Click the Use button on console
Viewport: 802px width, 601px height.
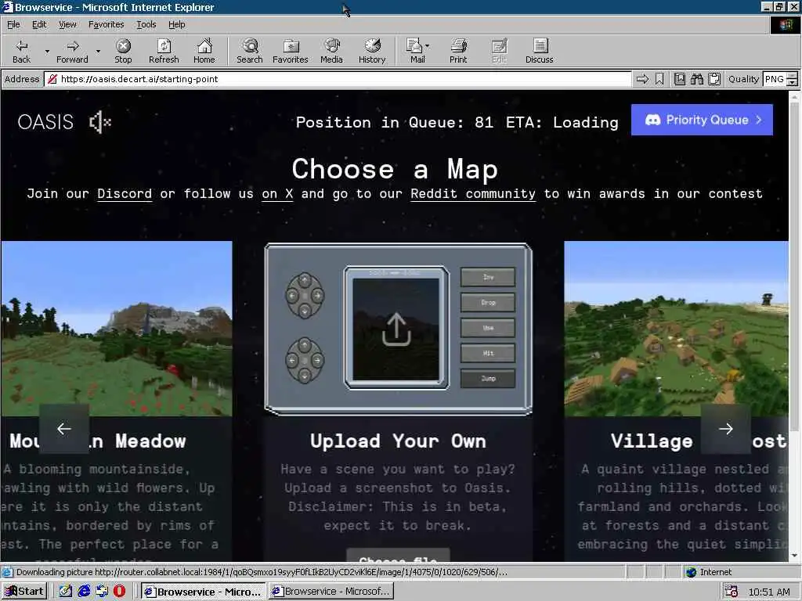[488, 328]
